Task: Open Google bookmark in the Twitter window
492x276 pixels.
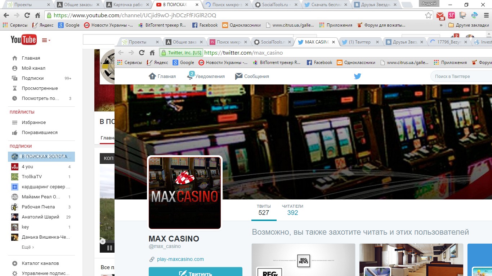Action: (183, 62)
